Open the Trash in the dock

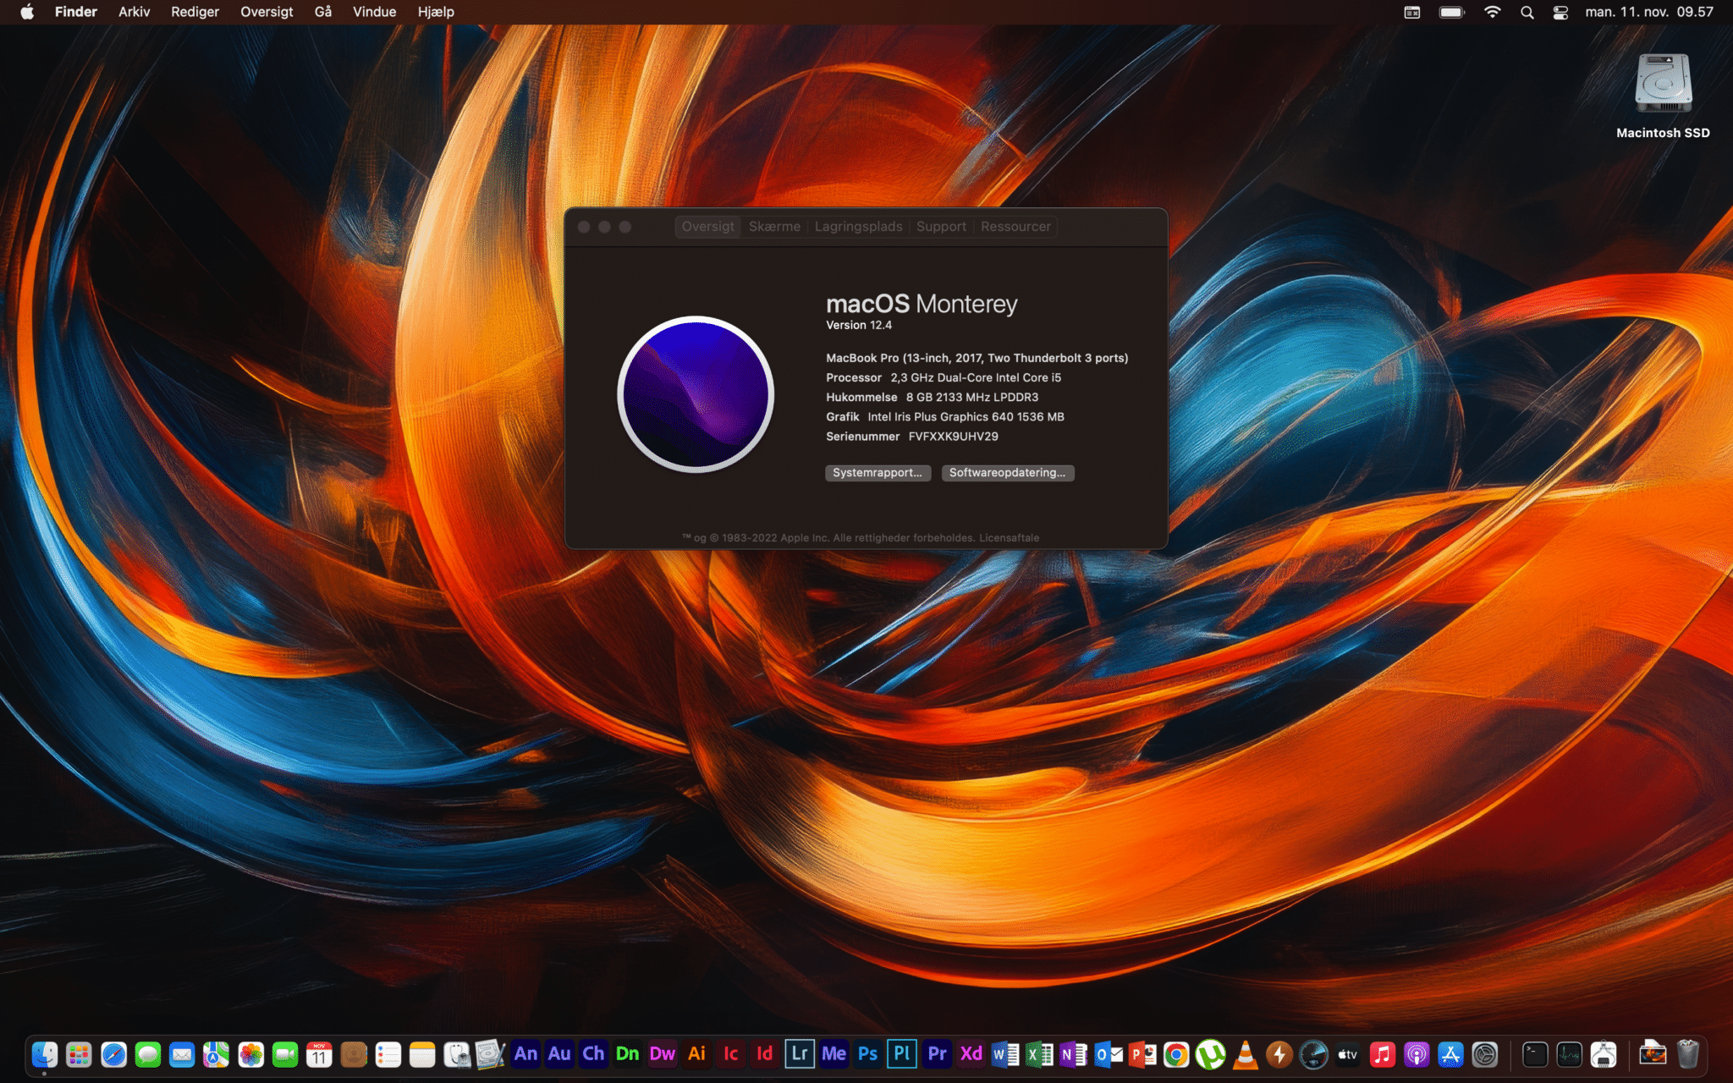1687,1054
